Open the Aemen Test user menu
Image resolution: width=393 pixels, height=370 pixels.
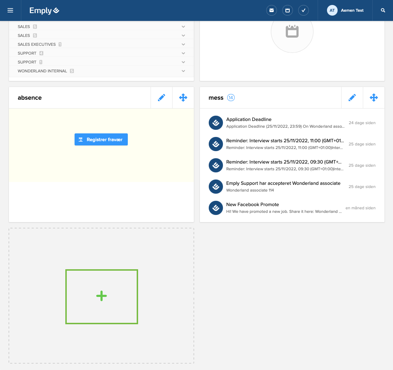[345, 10]
